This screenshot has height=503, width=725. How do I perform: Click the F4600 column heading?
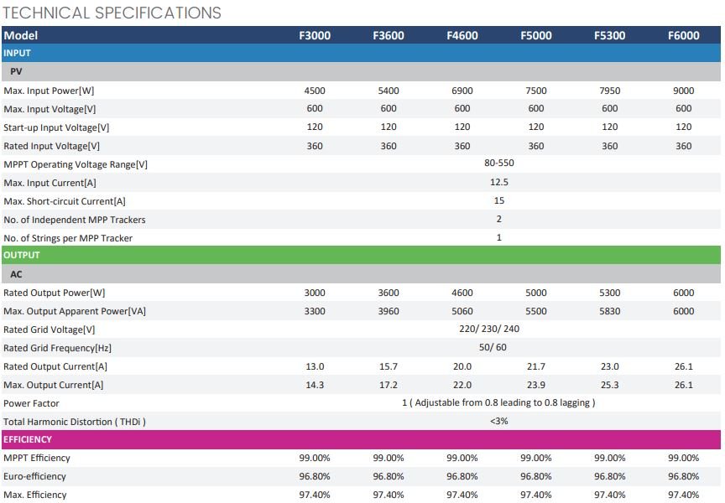[462, 35]
